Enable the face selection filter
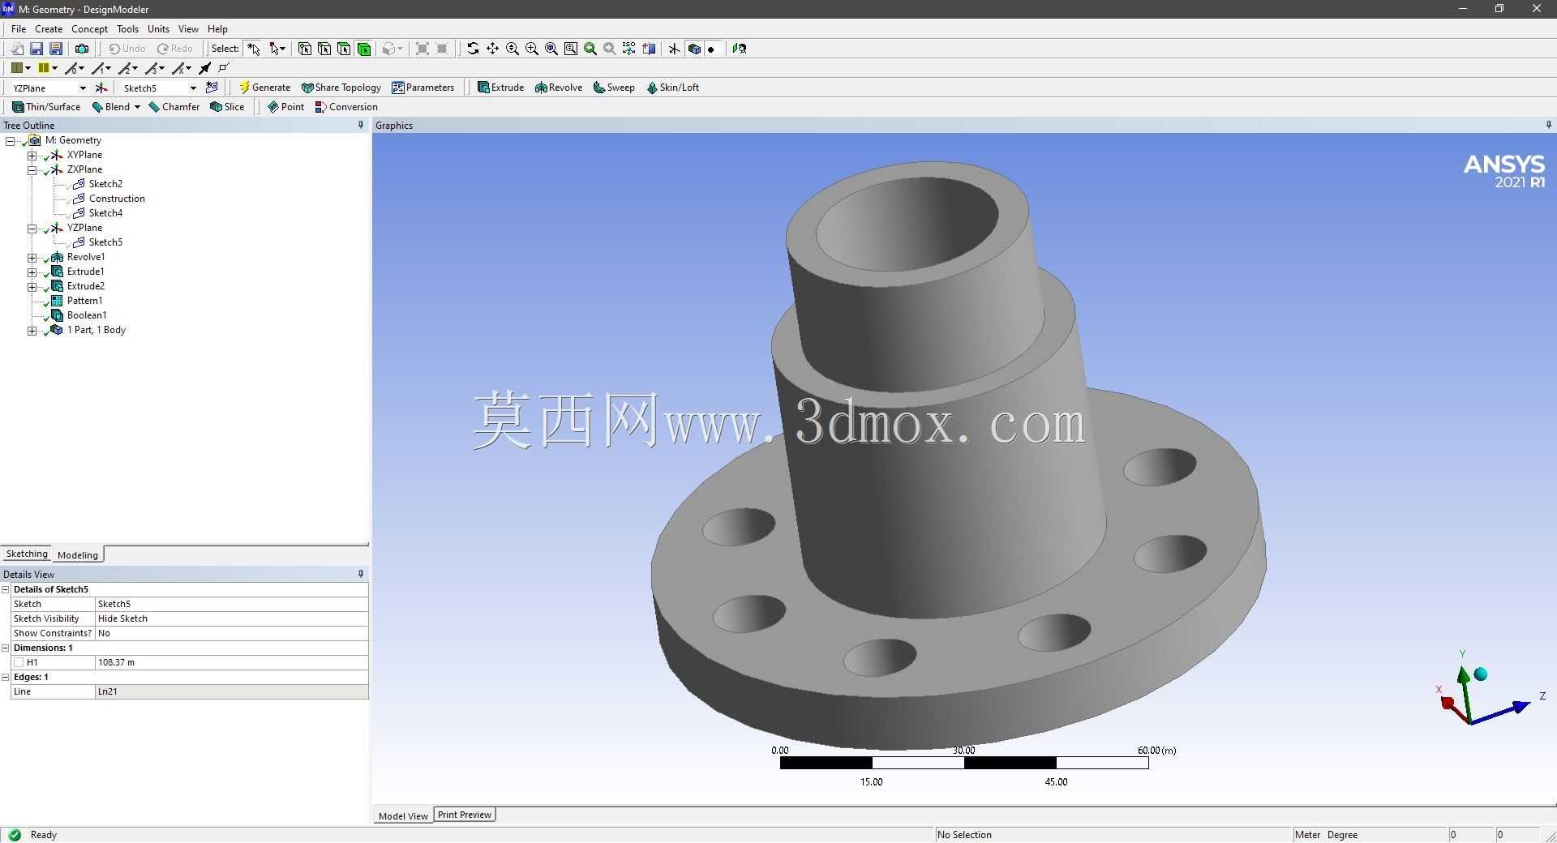1557x843 pixels. 344,49
